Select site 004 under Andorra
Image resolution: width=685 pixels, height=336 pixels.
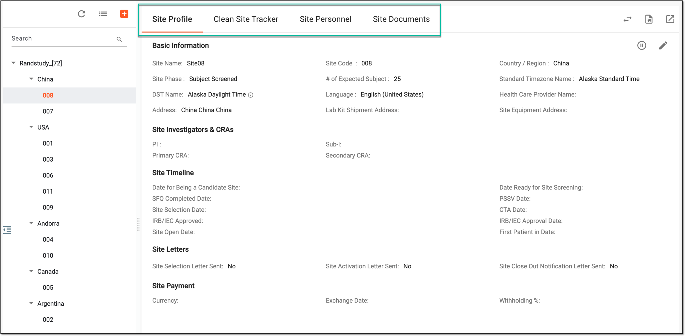[48, 240]
